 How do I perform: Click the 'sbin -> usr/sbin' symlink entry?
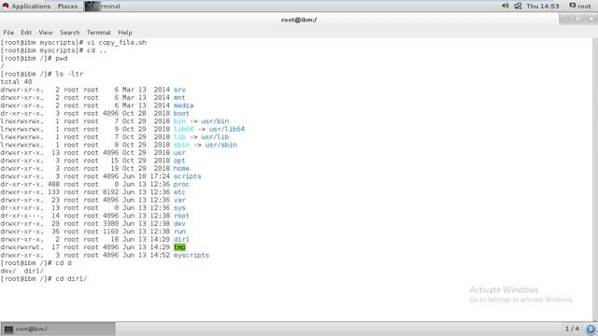coord(206,145)
